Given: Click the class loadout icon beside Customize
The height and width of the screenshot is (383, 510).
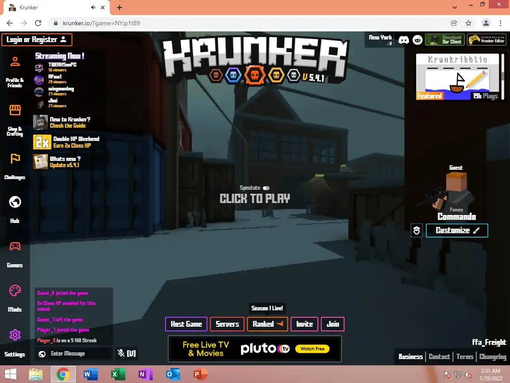Looking at the screenshot, I should pos(416,231).
